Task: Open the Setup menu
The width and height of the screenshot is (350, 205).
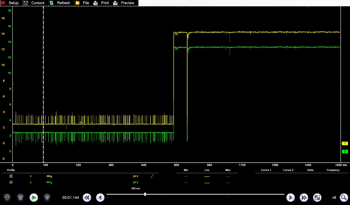Action: [10, 3]
